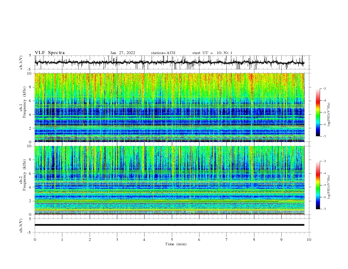The height and width of the screenshot is (269, 348).
Task: Click the "station=ATH" label
Action: (163, 53)
